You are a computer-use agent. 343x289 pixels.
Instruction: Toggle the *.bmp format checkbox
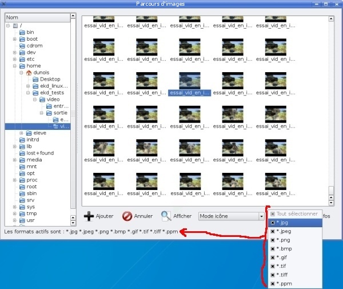coord(273,249)
